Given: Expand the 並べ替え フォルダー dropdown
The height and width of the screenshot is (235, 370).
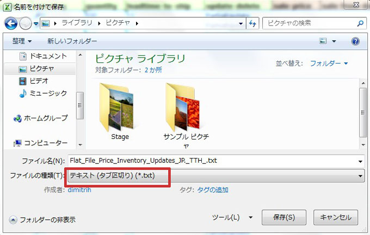Looking at the screenshot, I should [329, 63].
